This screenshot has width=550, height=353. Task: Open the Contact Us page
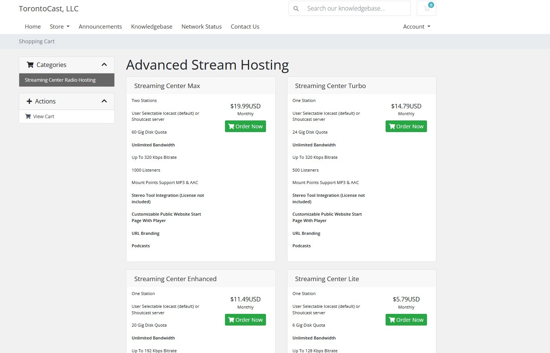click(x=245, y=26)
